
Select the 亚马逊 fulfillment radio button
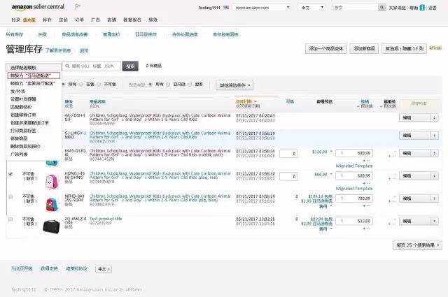click(x=168, y=85)
